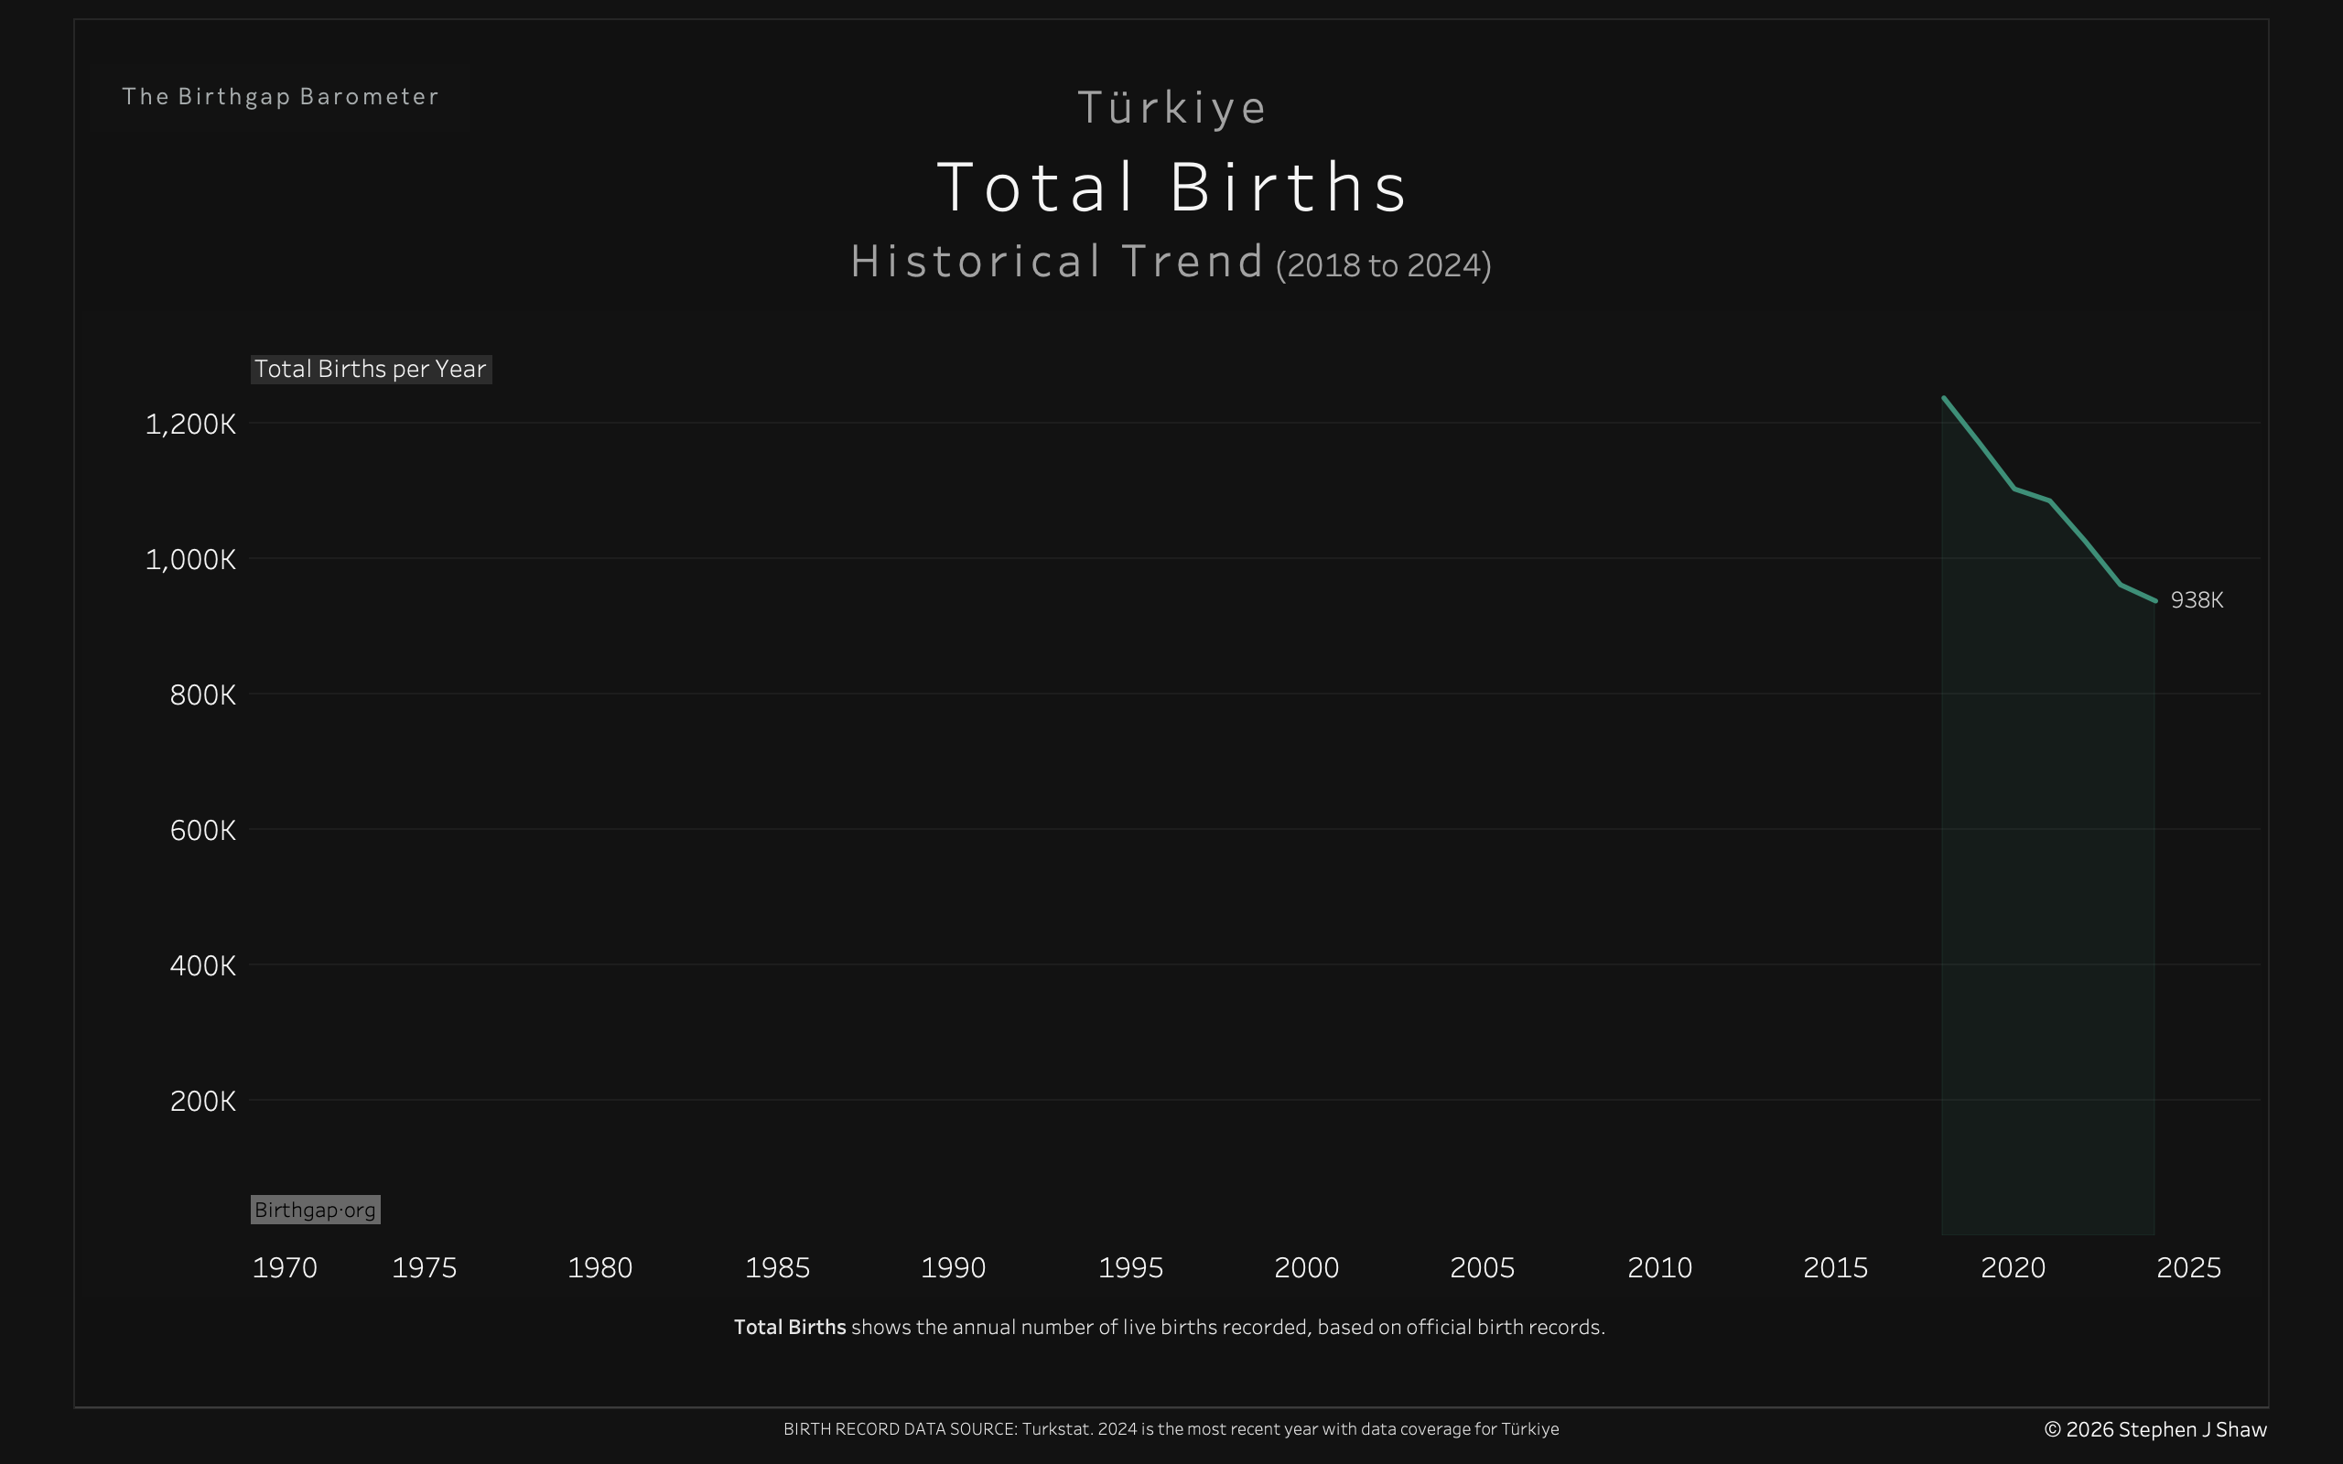Click the 2010 x-axis tick label

click(x=1659, y=1267)
